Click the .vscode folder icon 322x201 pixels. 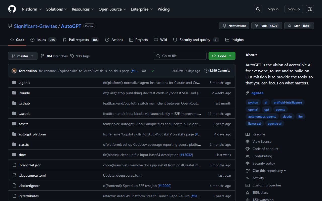pos(14,114)
